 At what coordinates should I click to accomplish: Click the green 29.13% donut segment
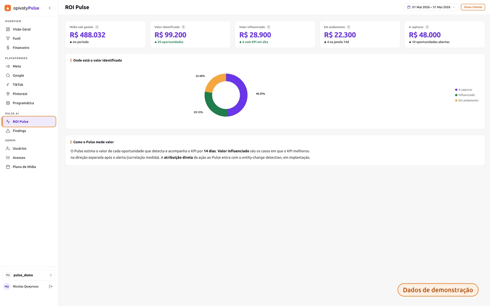tap(213, 107)
